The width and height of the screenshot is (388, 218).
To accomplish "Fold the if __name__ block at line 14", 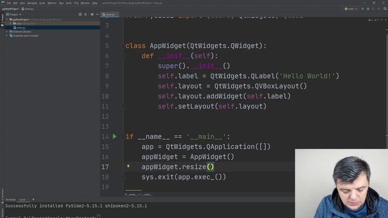I will click(x=122, y=137).
